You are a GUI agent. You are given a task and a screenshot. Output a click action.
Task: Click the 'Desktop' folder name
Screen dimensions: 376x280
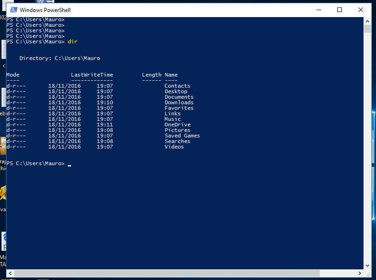(176, 91)
